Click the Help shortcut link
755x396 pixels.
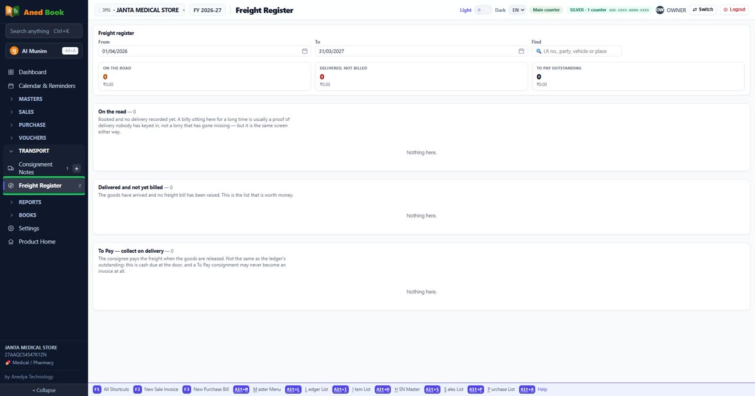click(542, 390)
